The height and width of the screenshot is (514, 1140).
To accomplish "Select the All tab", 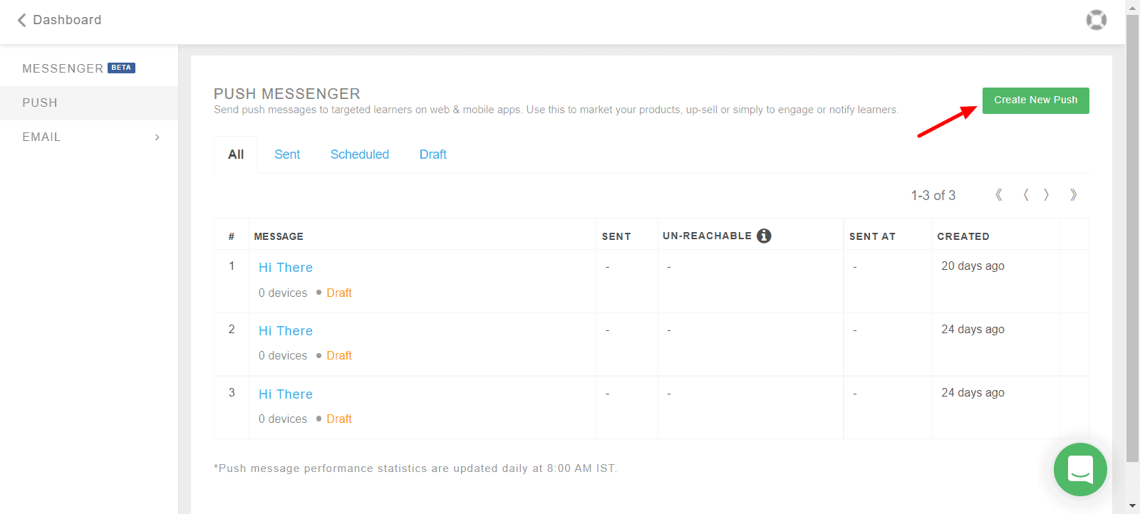I will (x=236, y=154).
